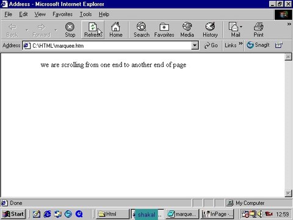Click the Stop loading button

tap(70, 30)
